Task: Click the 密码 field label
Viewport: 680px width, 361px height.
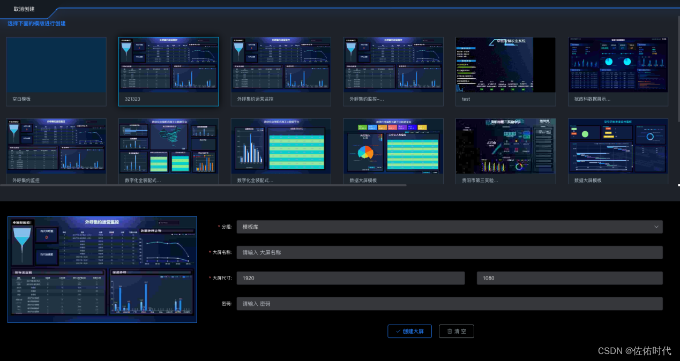Action: point(227,304)
